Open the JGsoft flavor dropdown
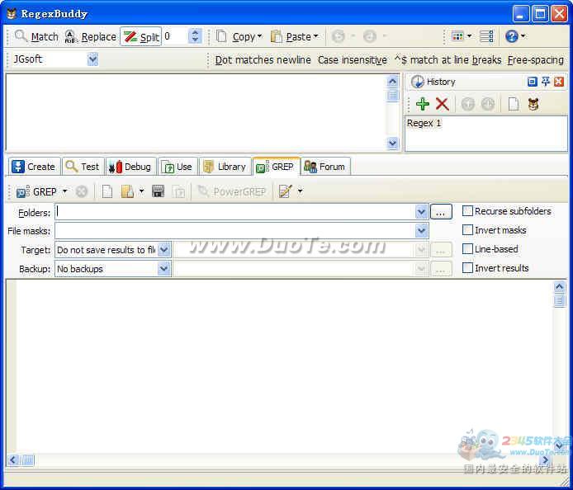 click(92, 59)
